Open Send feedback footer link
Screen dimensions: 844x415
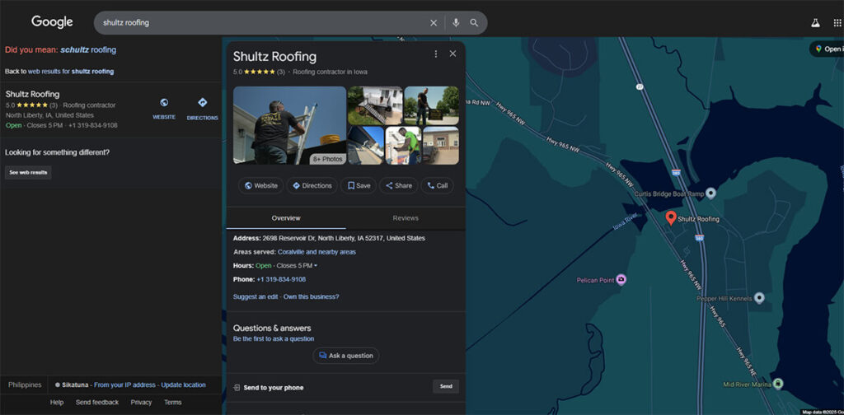click(x=97, y=402)
